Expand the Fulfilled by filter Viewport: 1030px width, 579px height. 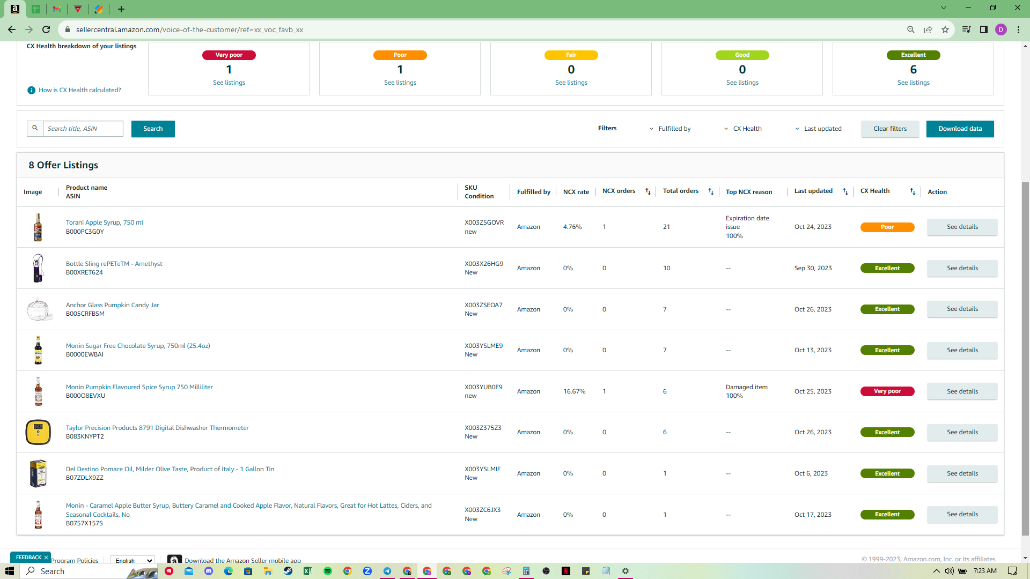click(x=670, y=129)
